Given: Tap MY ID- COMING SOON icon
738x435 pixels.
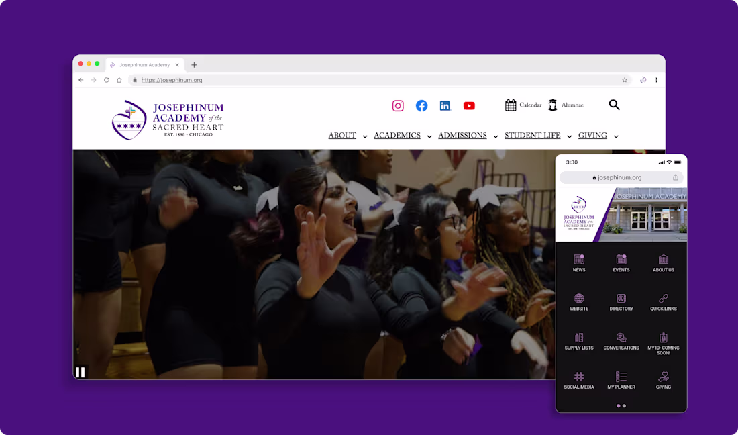Looking at the screenshot, I should (x=663, y=338).
